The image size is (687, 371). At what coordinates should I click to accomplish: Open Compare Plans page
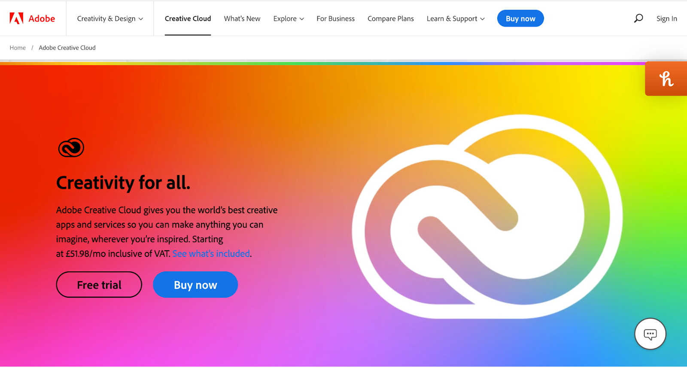tap(391, 18)
